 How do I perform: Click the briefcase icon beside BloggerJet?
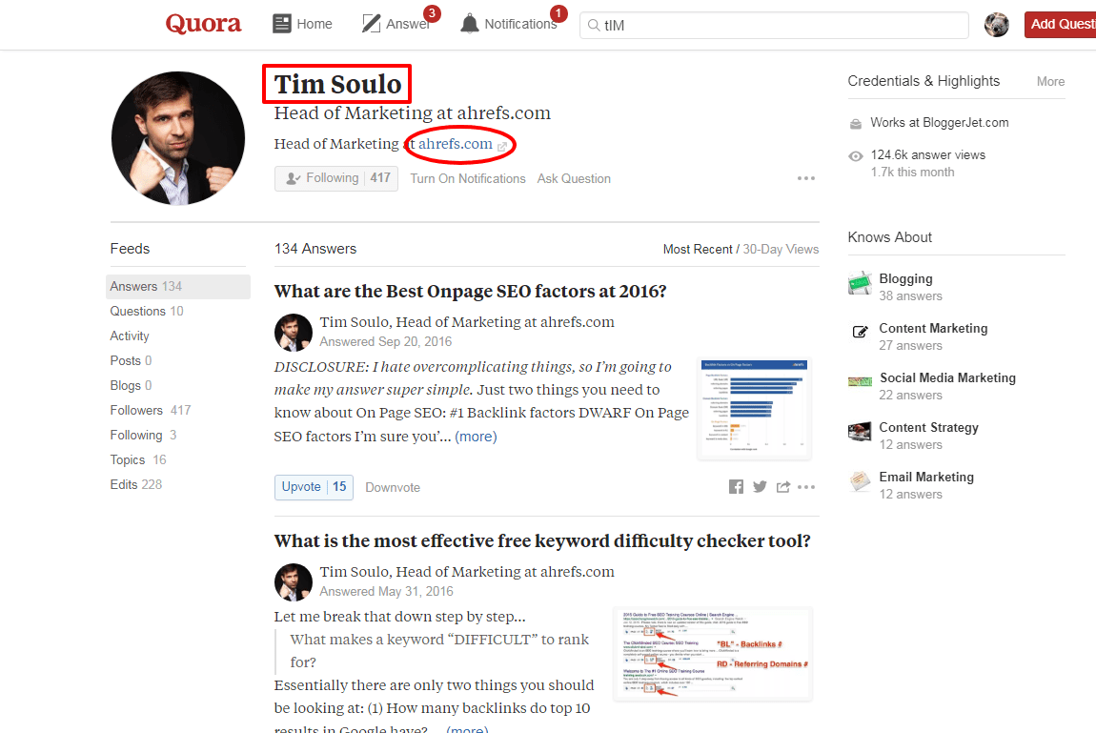point(856,124)
